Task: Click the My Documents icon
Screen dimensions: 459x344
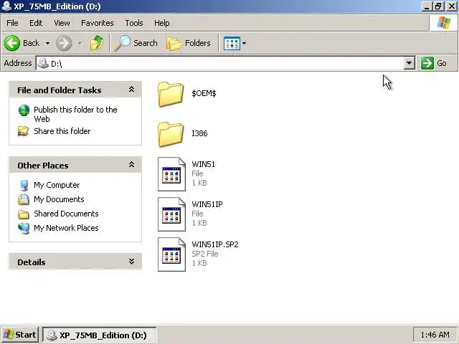Action: pyautogui.click(x=24, y=199)
